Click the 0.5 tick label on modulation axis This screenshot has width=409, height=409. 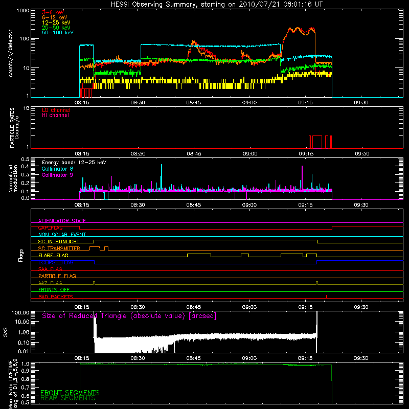click(25, 160)
